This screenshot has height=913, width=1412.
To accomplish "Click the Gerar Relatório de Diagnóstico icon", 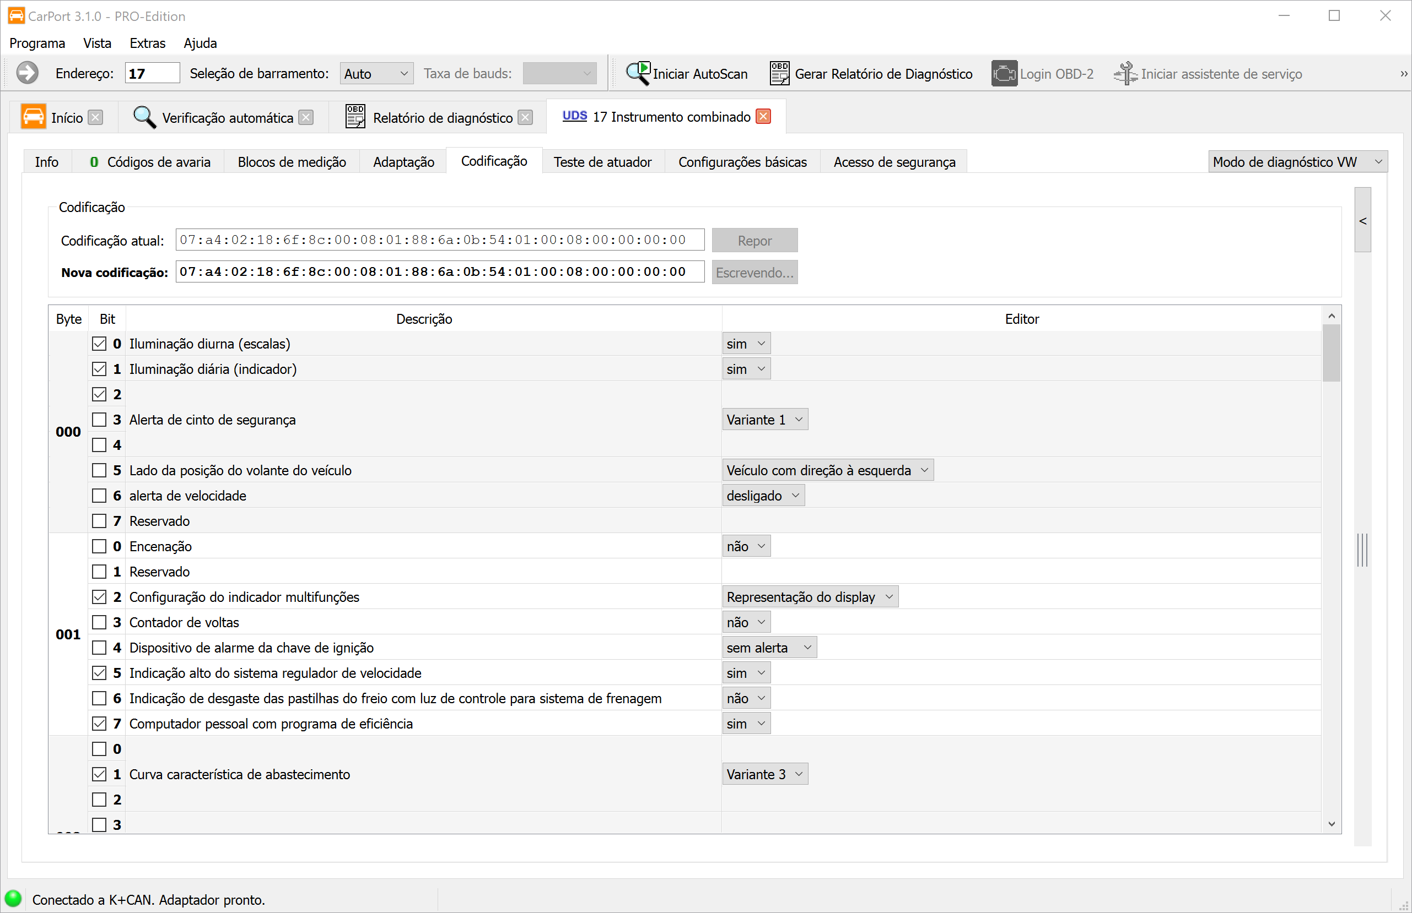I will coord(779,74).
